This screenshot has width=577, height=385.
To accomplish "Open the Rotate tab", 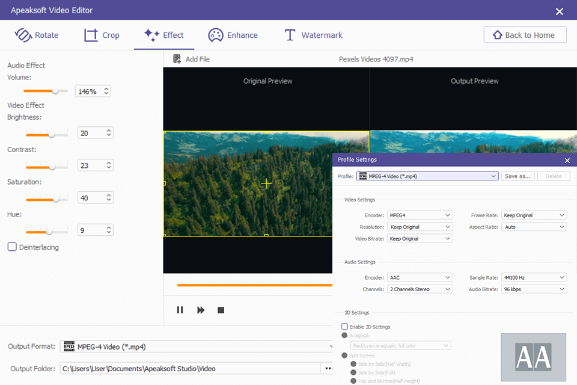I will click(x=37, y=35).
